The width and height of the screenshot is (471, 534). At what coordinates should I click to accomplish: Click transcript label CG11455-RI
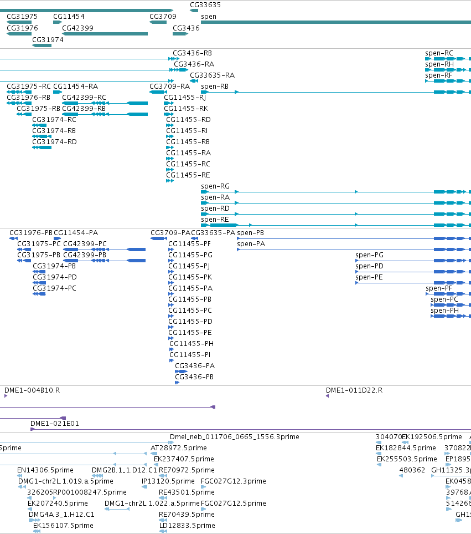pyautogui.click(x=187, y=131)
